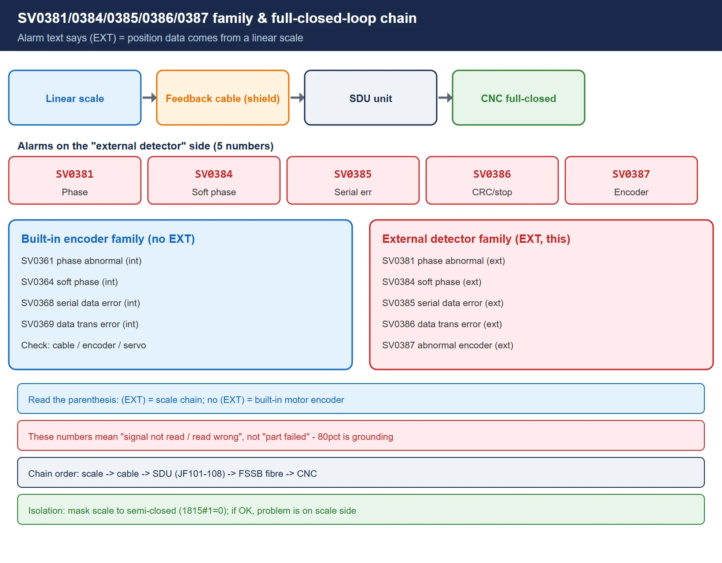Click the SV0386 CRC/stop card
This screenshot has height=563, width=722.
pyautogui.click(x=492, y=180)
